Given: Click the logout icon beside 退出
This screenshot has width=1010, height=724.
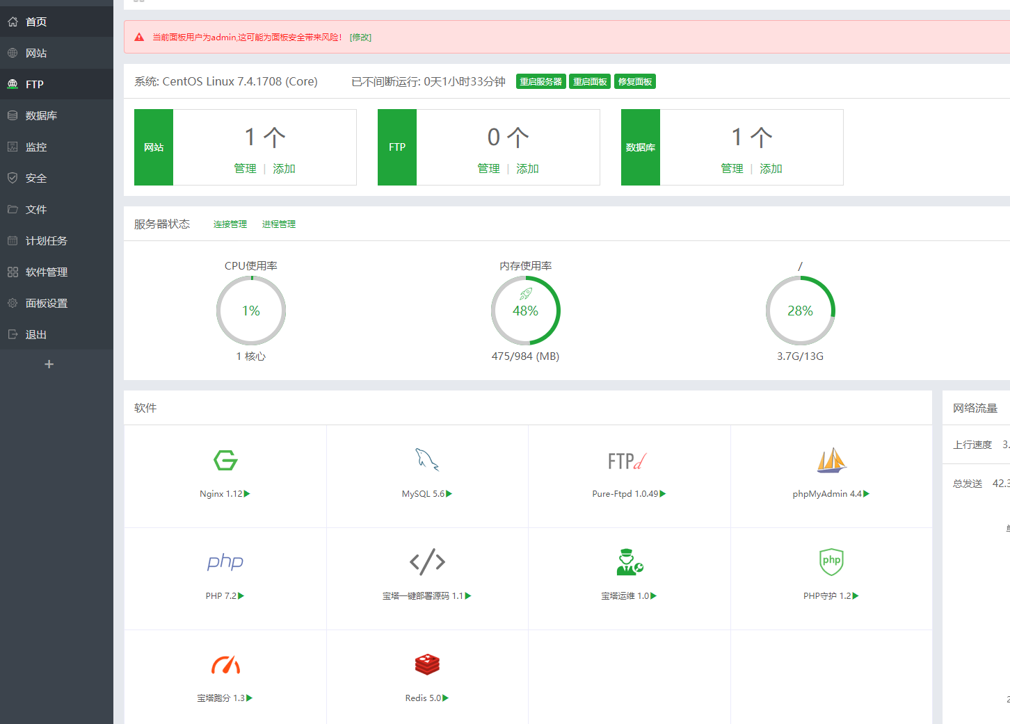Looking at the screenshot, I should 13,334.
